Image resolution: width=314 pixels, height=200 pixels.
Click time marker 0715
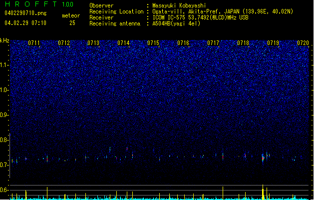click(x=153, y=43)
